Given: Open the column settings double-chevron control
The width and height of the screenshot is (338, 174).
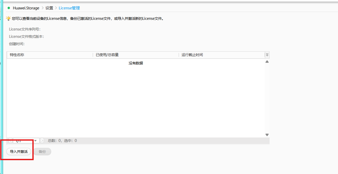Looking at the screenshot, I should [x=267, y=55].
